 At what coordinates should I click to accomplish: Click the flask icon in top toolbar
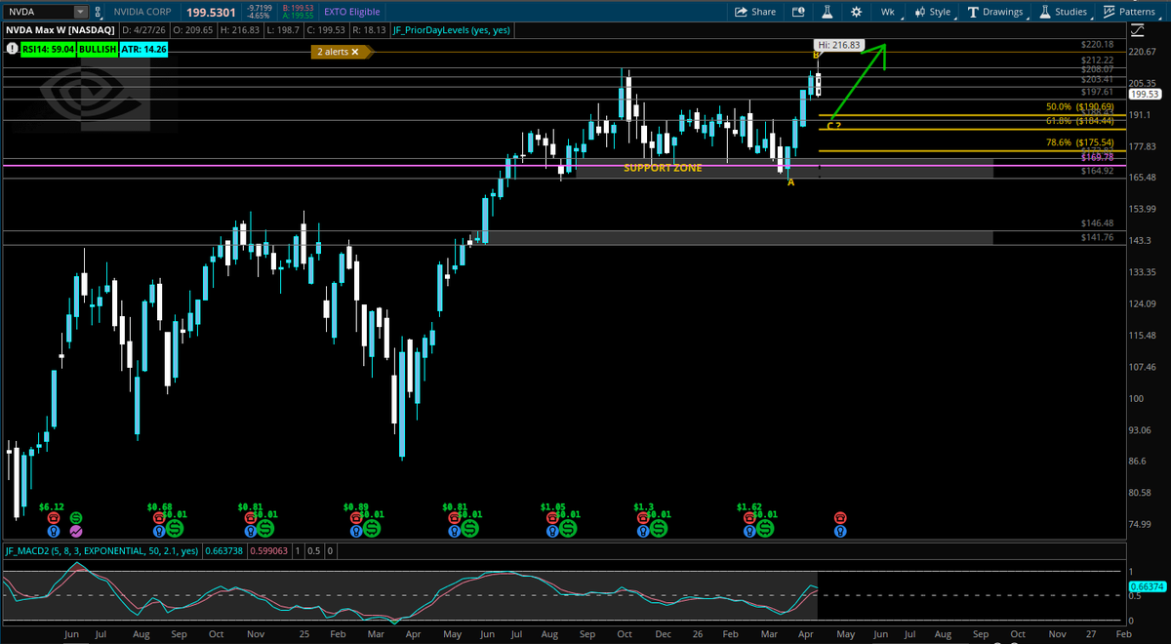click(x=826, y=12)
